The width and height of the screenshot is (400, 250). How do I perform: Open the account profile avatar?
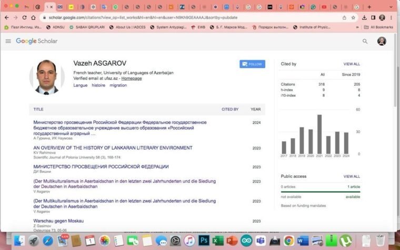coord(382,41)
